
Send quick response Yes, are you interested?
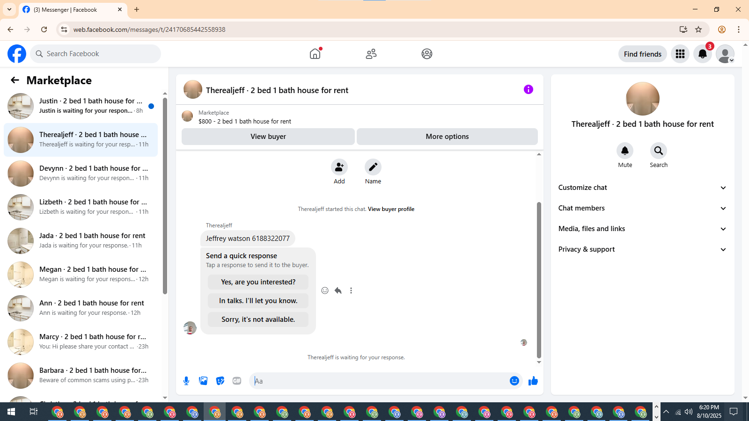point(258,282)
